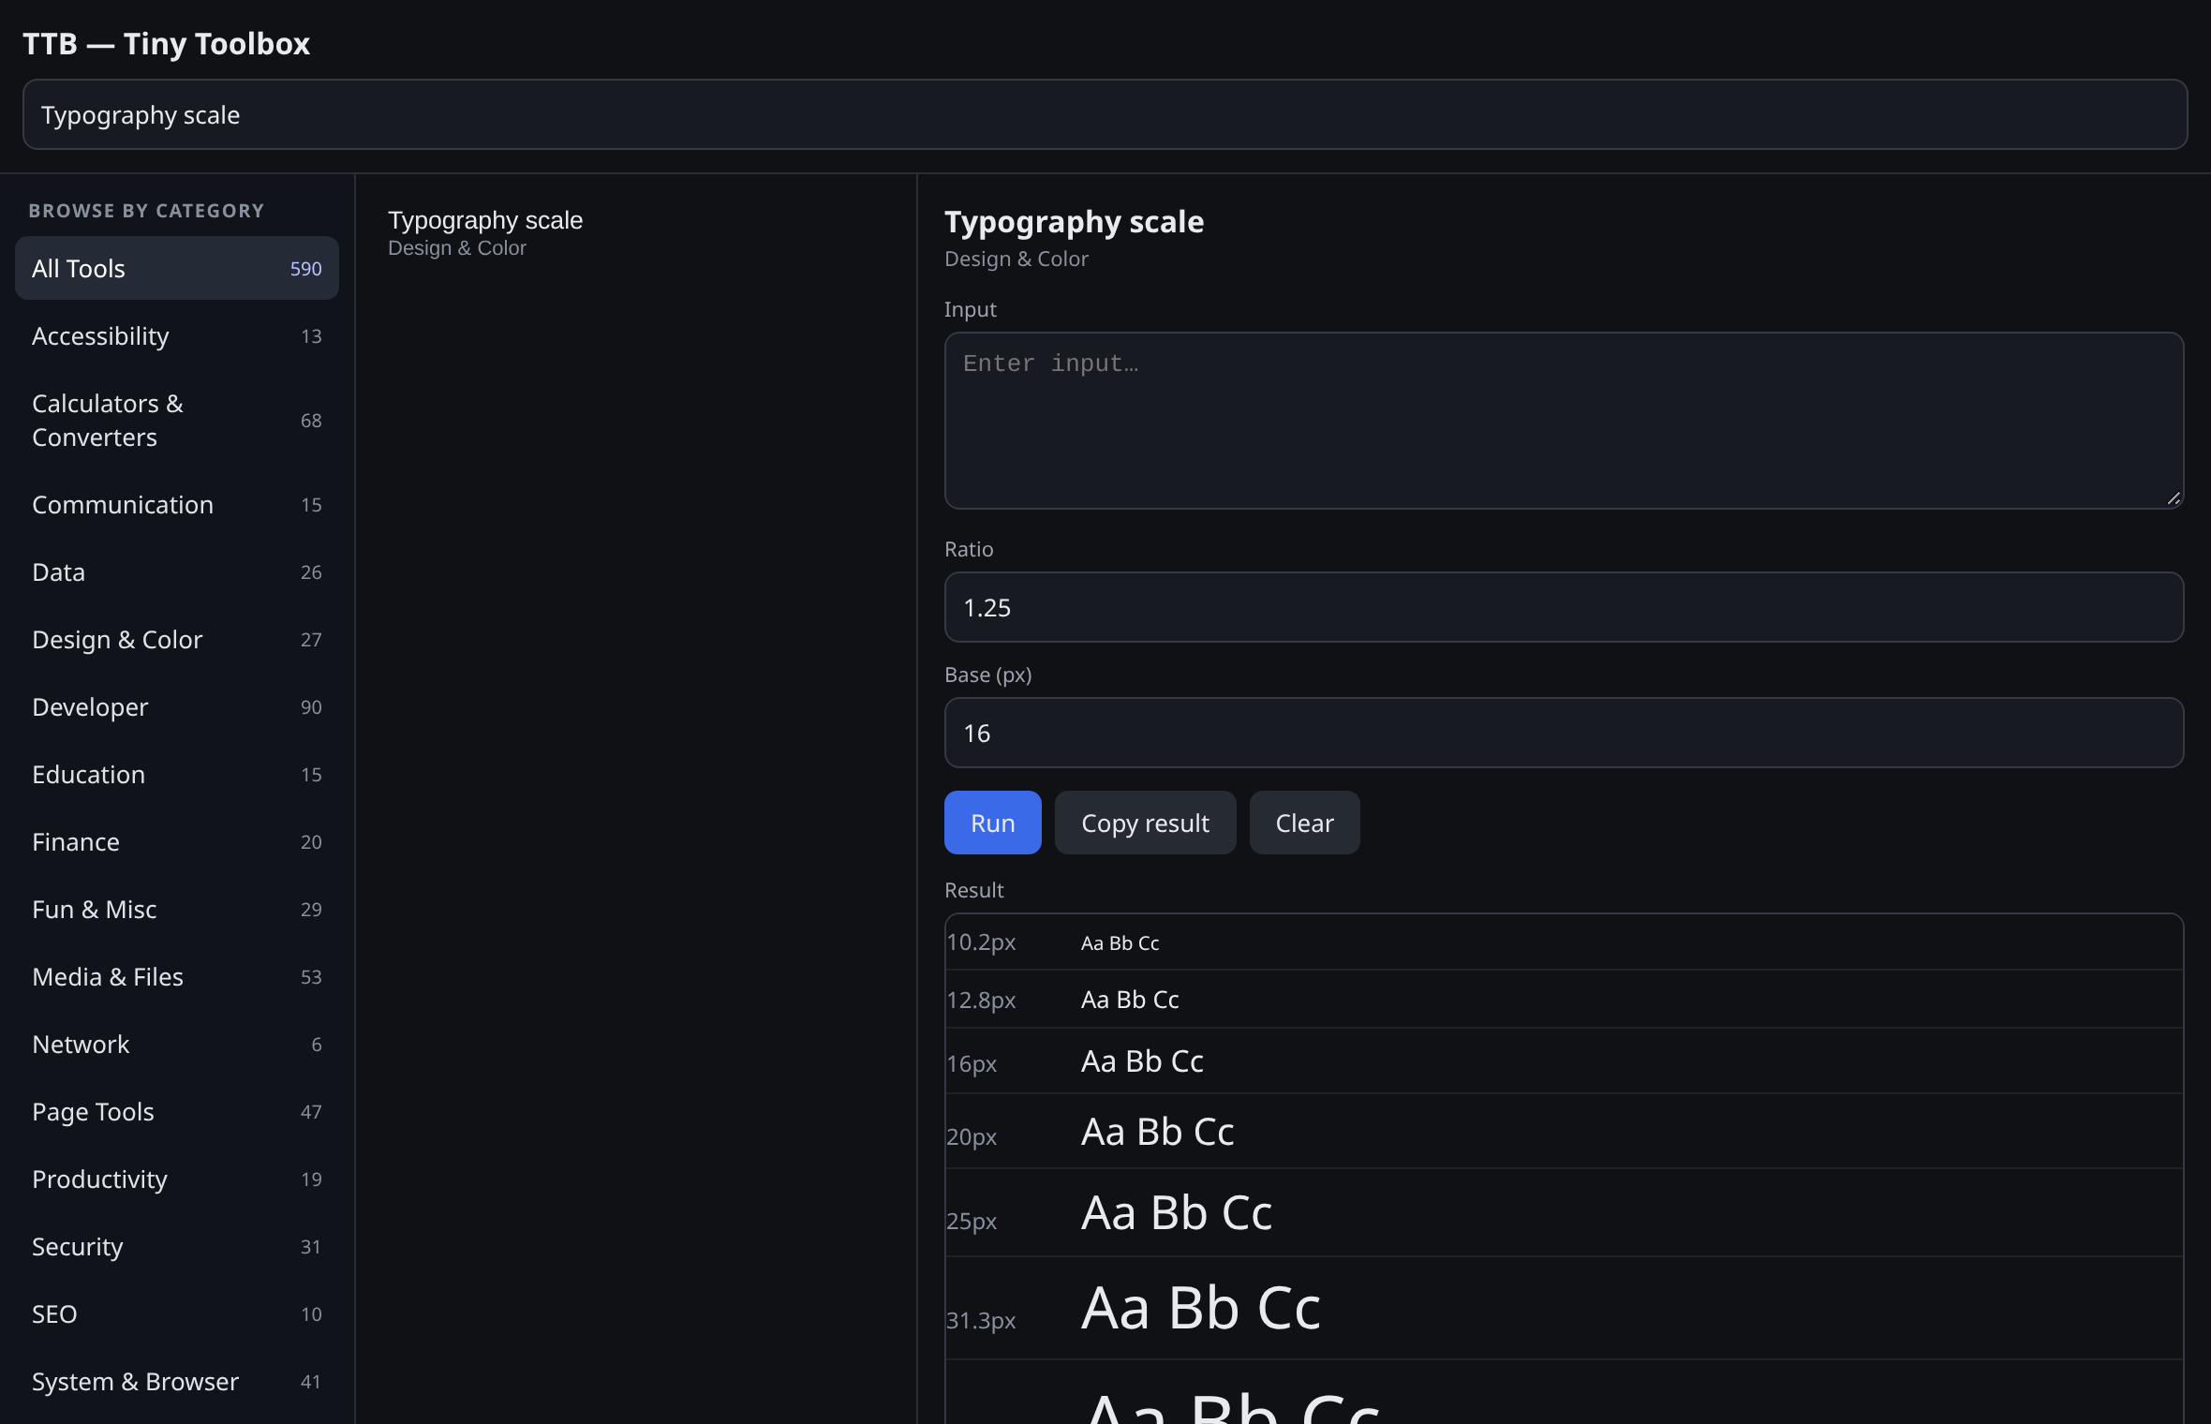Open the Design & Color category
The image size is (2211, 1424).
coord(176,639)
